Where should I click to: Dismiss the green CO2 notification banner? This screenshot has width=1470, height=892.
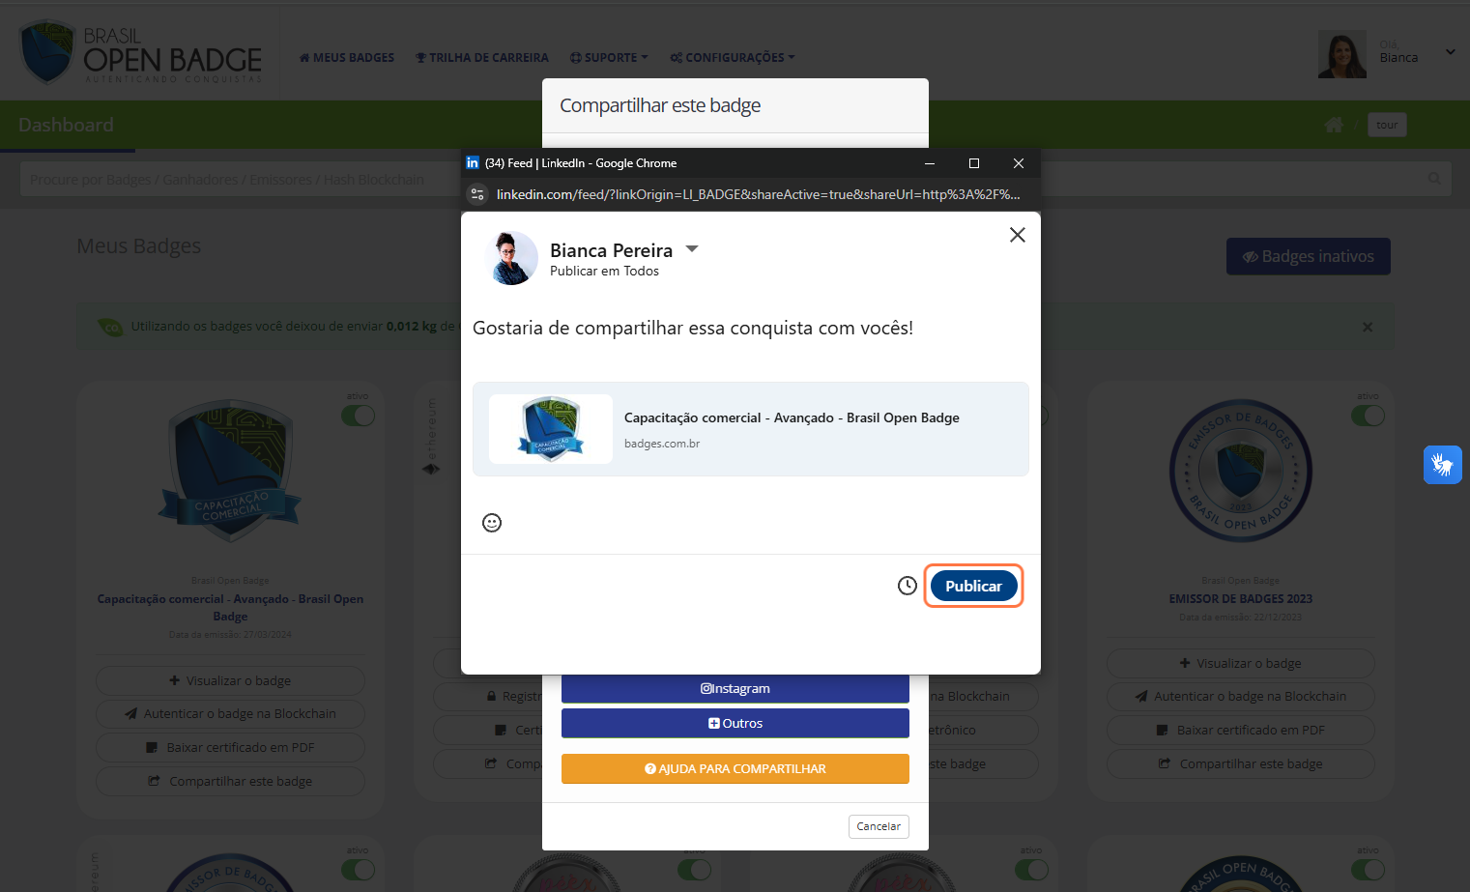(1368, 327)
